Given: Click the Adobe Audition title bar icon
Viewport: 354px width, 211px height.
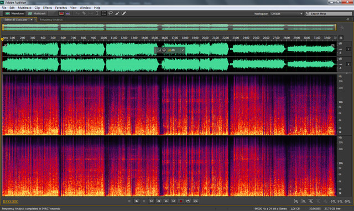Looking at the screenshot, I should (2, 2).
